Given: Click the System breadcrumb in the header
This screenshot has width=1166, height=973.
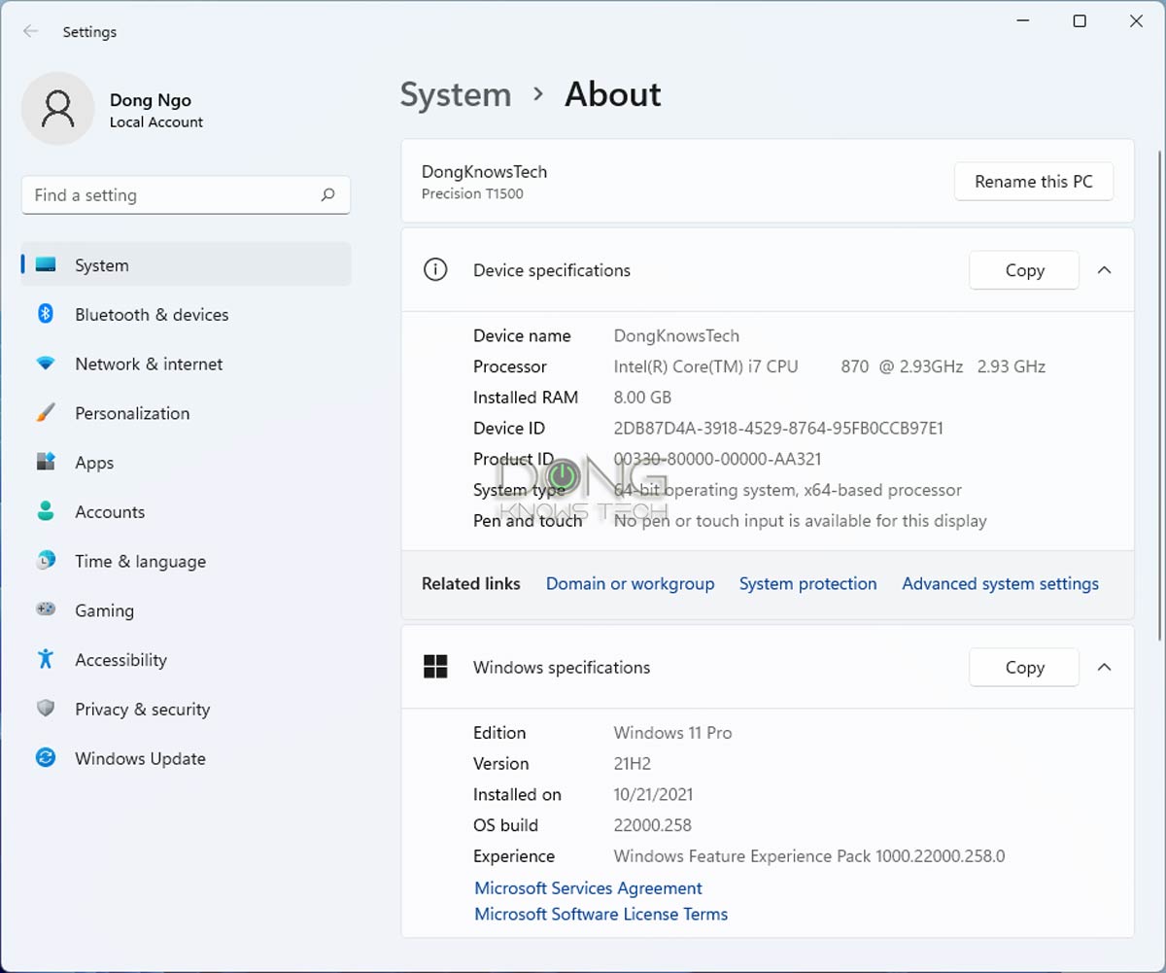Looking at the screenshot, I should point(456,94).
